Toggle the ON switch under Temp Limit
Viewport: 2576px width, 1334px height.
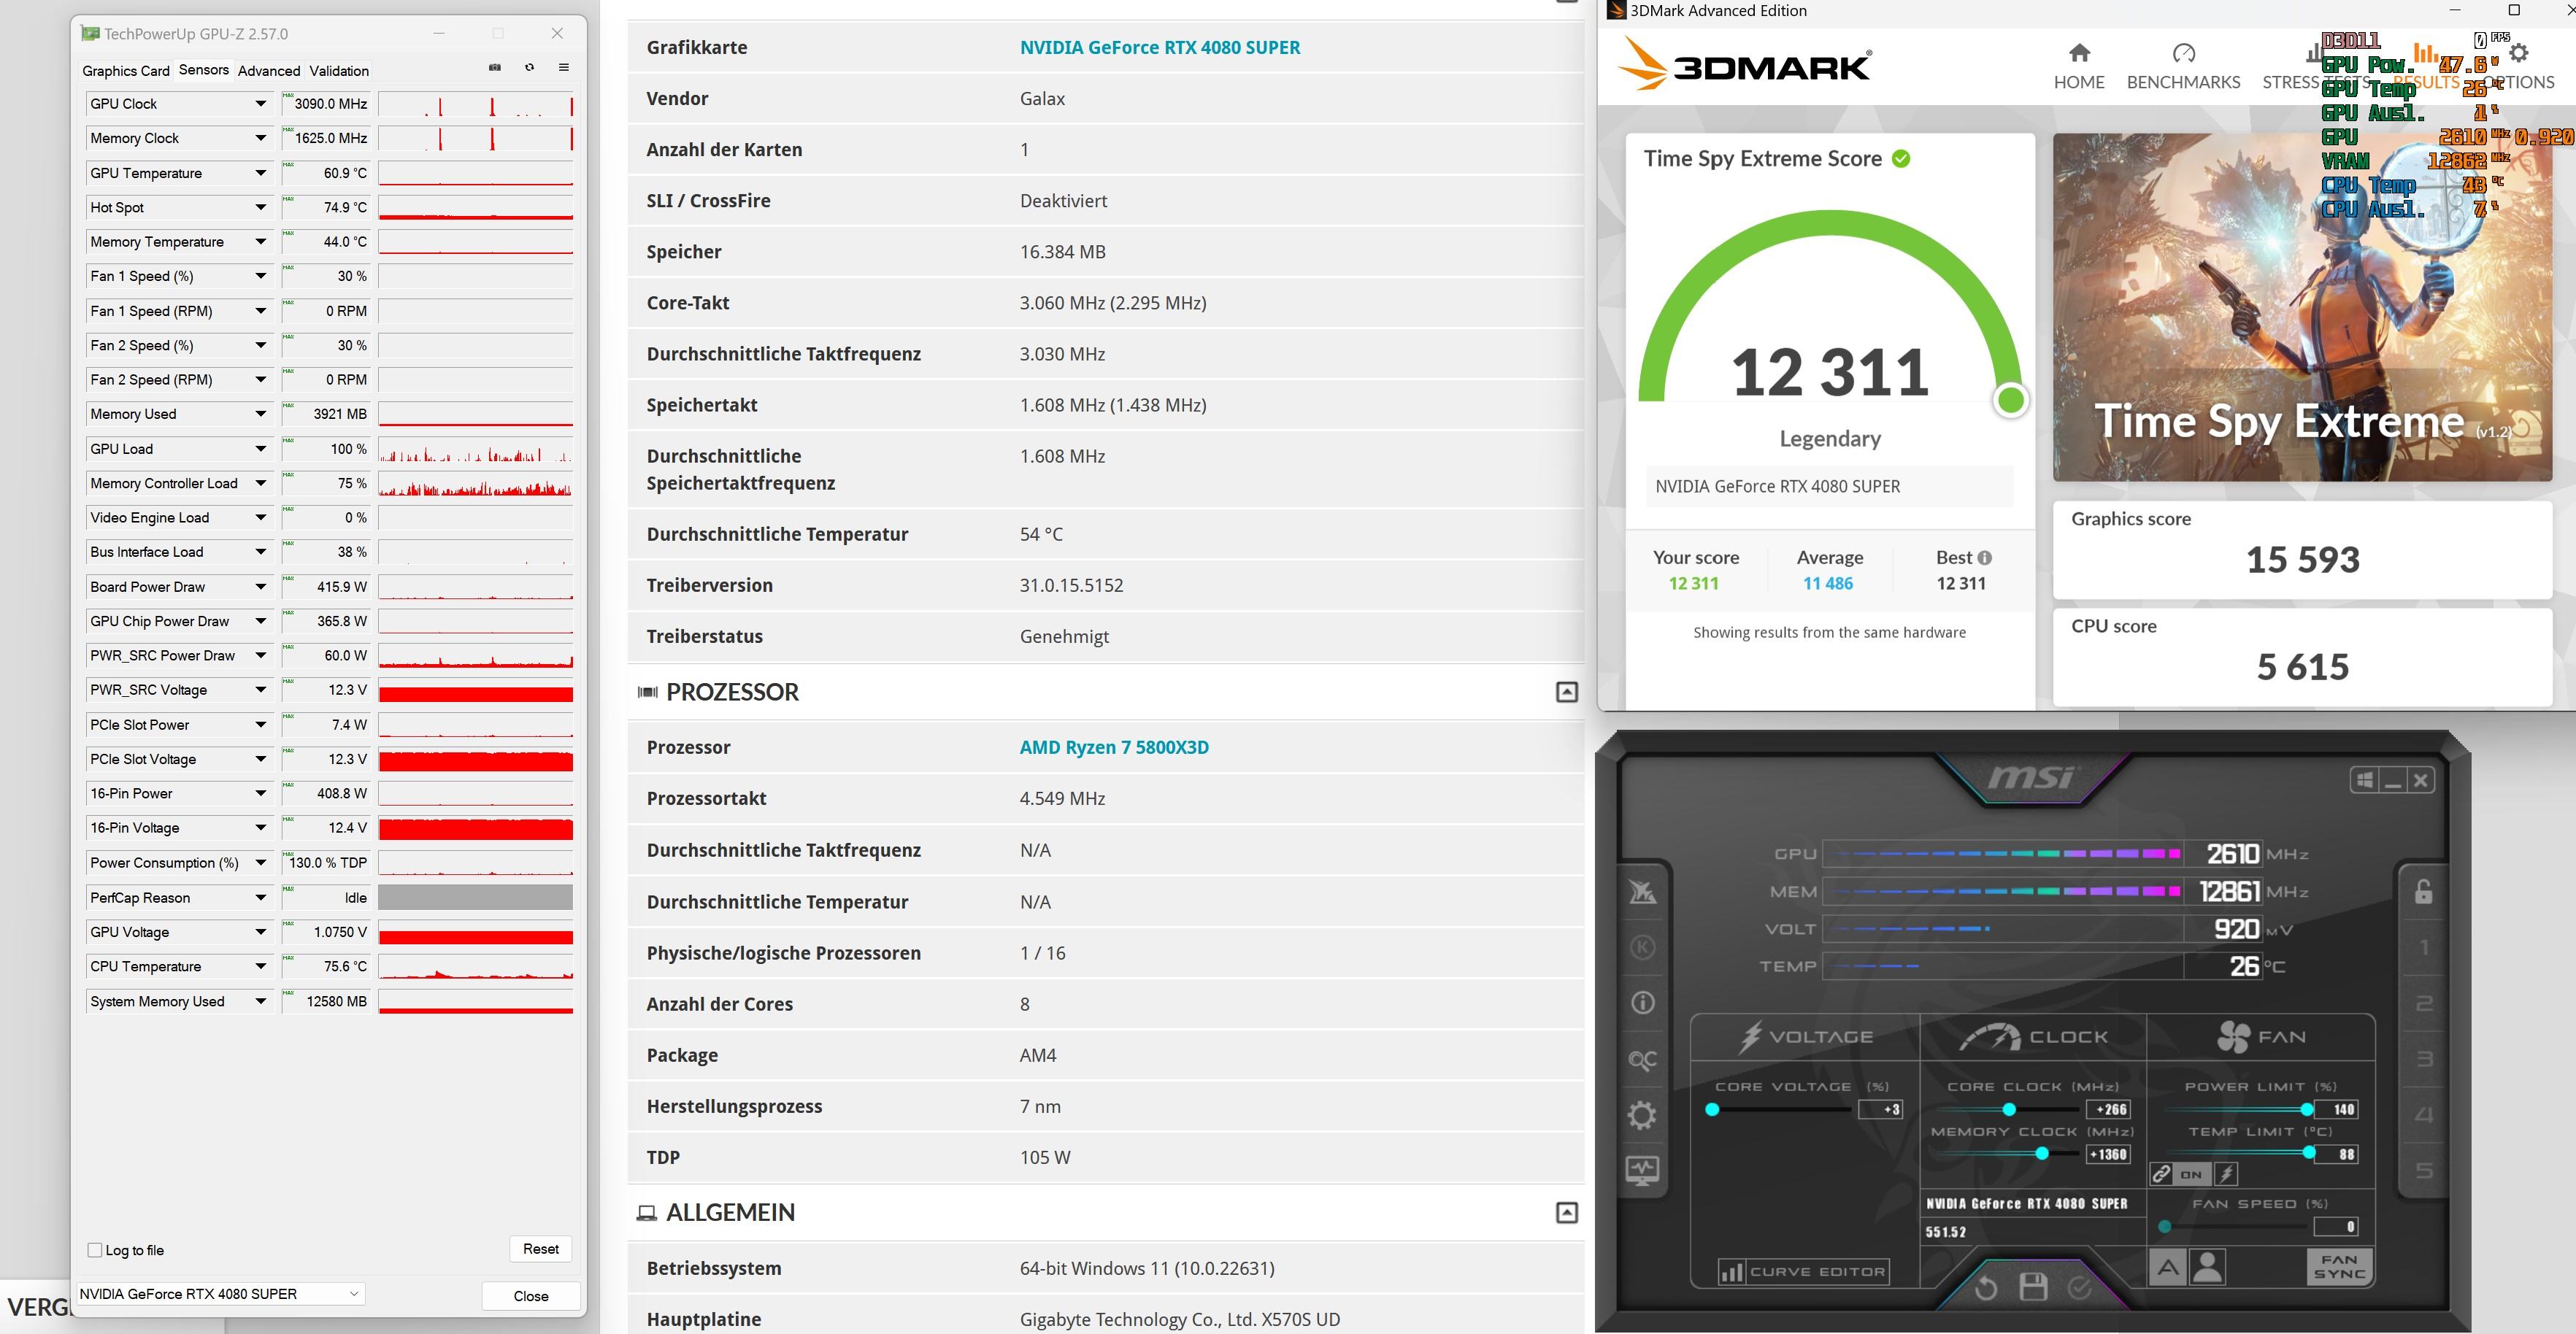coord(2192,1174)
